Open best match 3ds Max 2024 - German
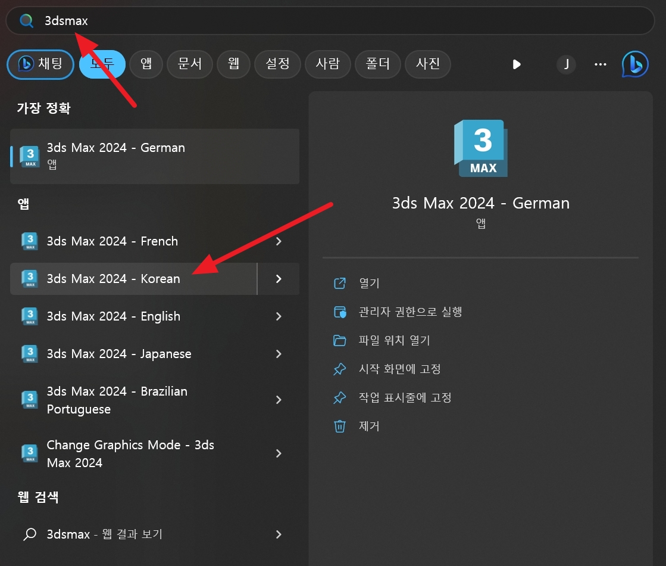Screen dimensions: 666x566 (x=155, y=156)
